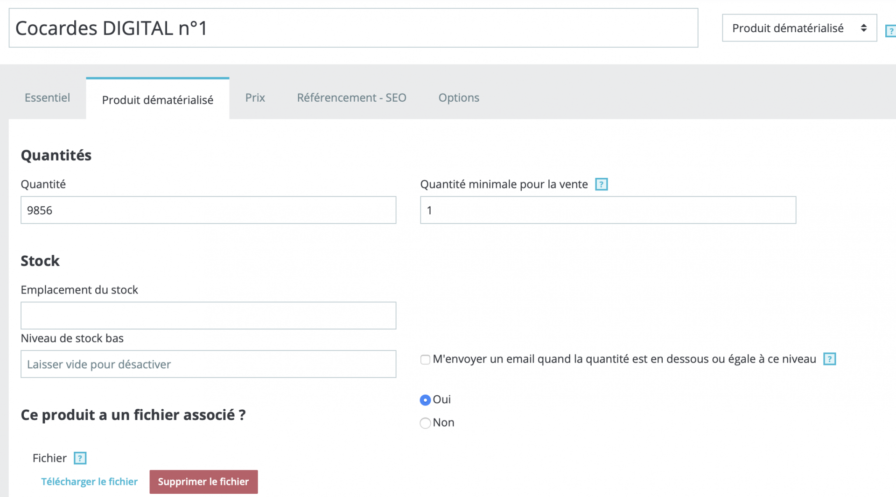Click the Niveau de stock bas field
The image size is (896, 497).
coord(208,364)
